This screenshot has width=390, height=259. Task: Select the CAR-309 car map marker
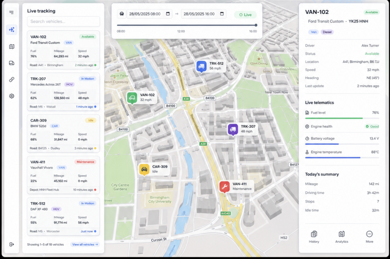click(x=144, y=169)
